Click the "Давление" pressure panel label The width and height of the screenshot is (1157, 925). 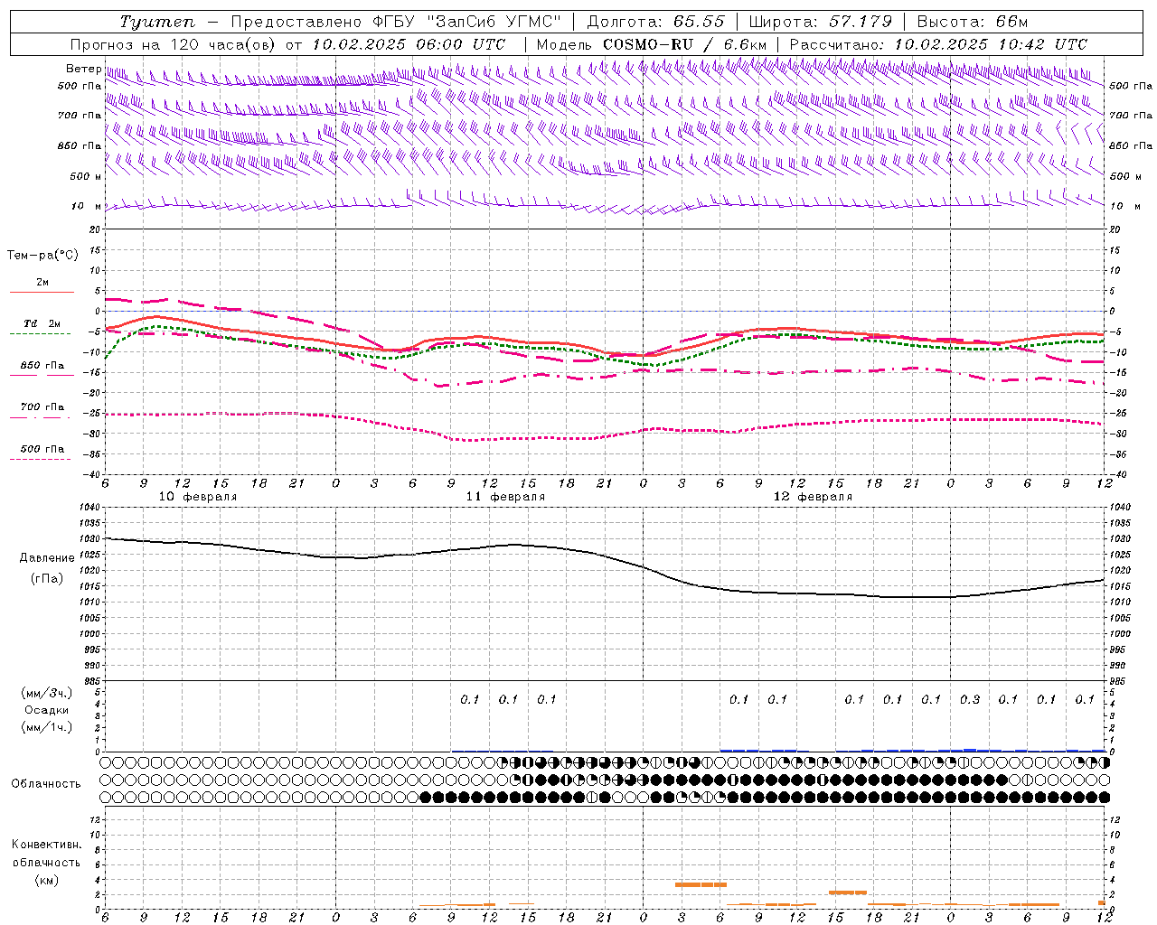[x=47, y=558]
